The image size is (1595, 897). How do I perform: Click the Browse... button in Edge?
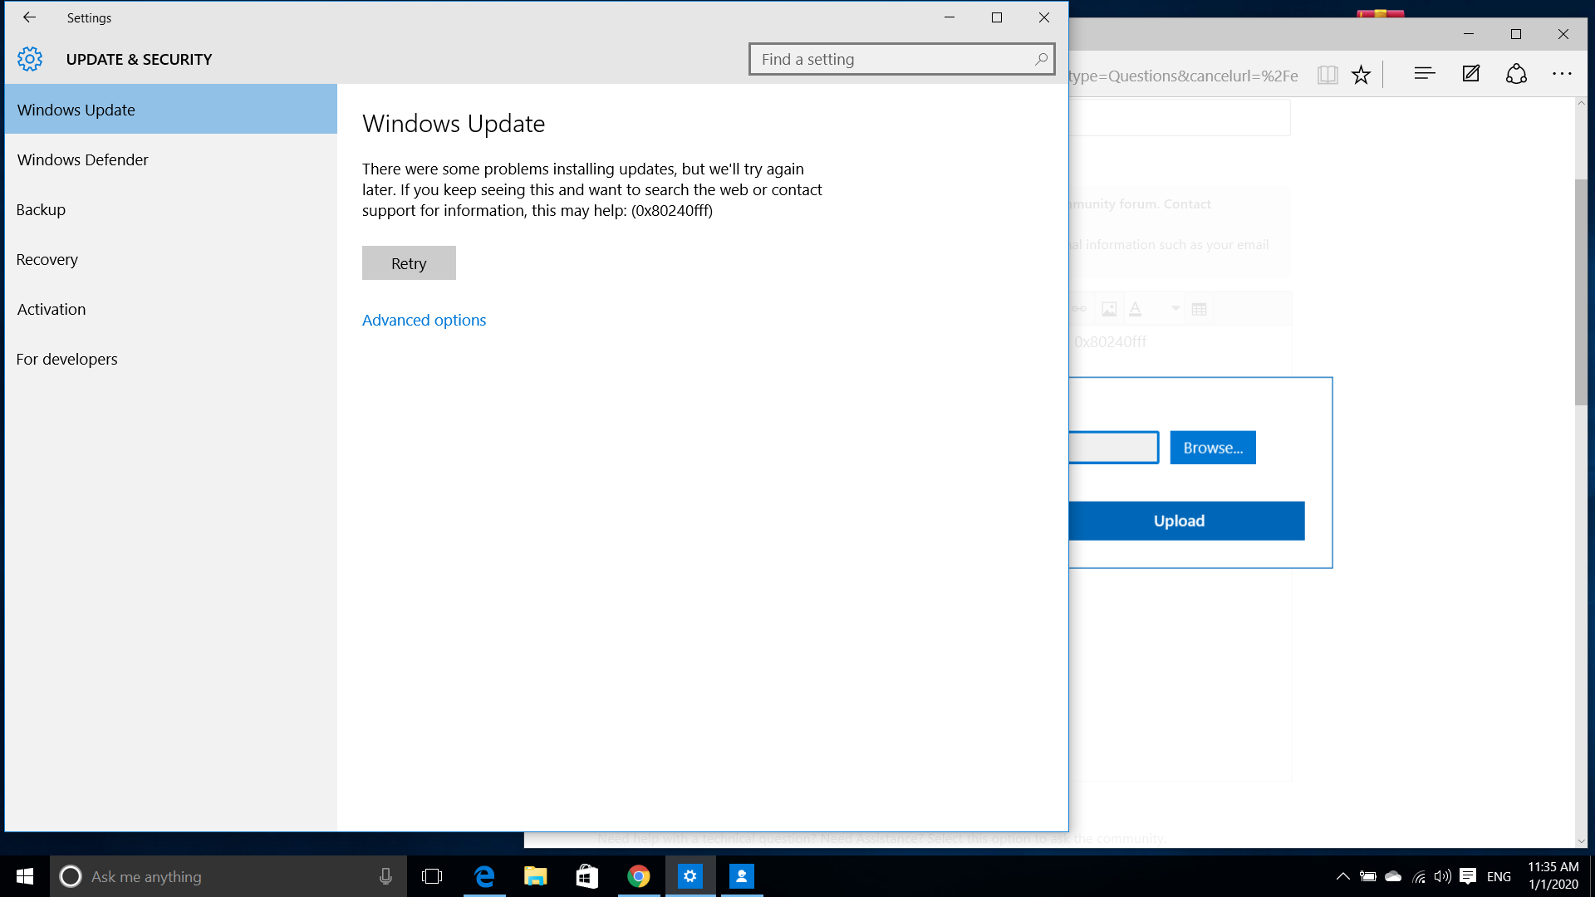(x=1213, y=448)
